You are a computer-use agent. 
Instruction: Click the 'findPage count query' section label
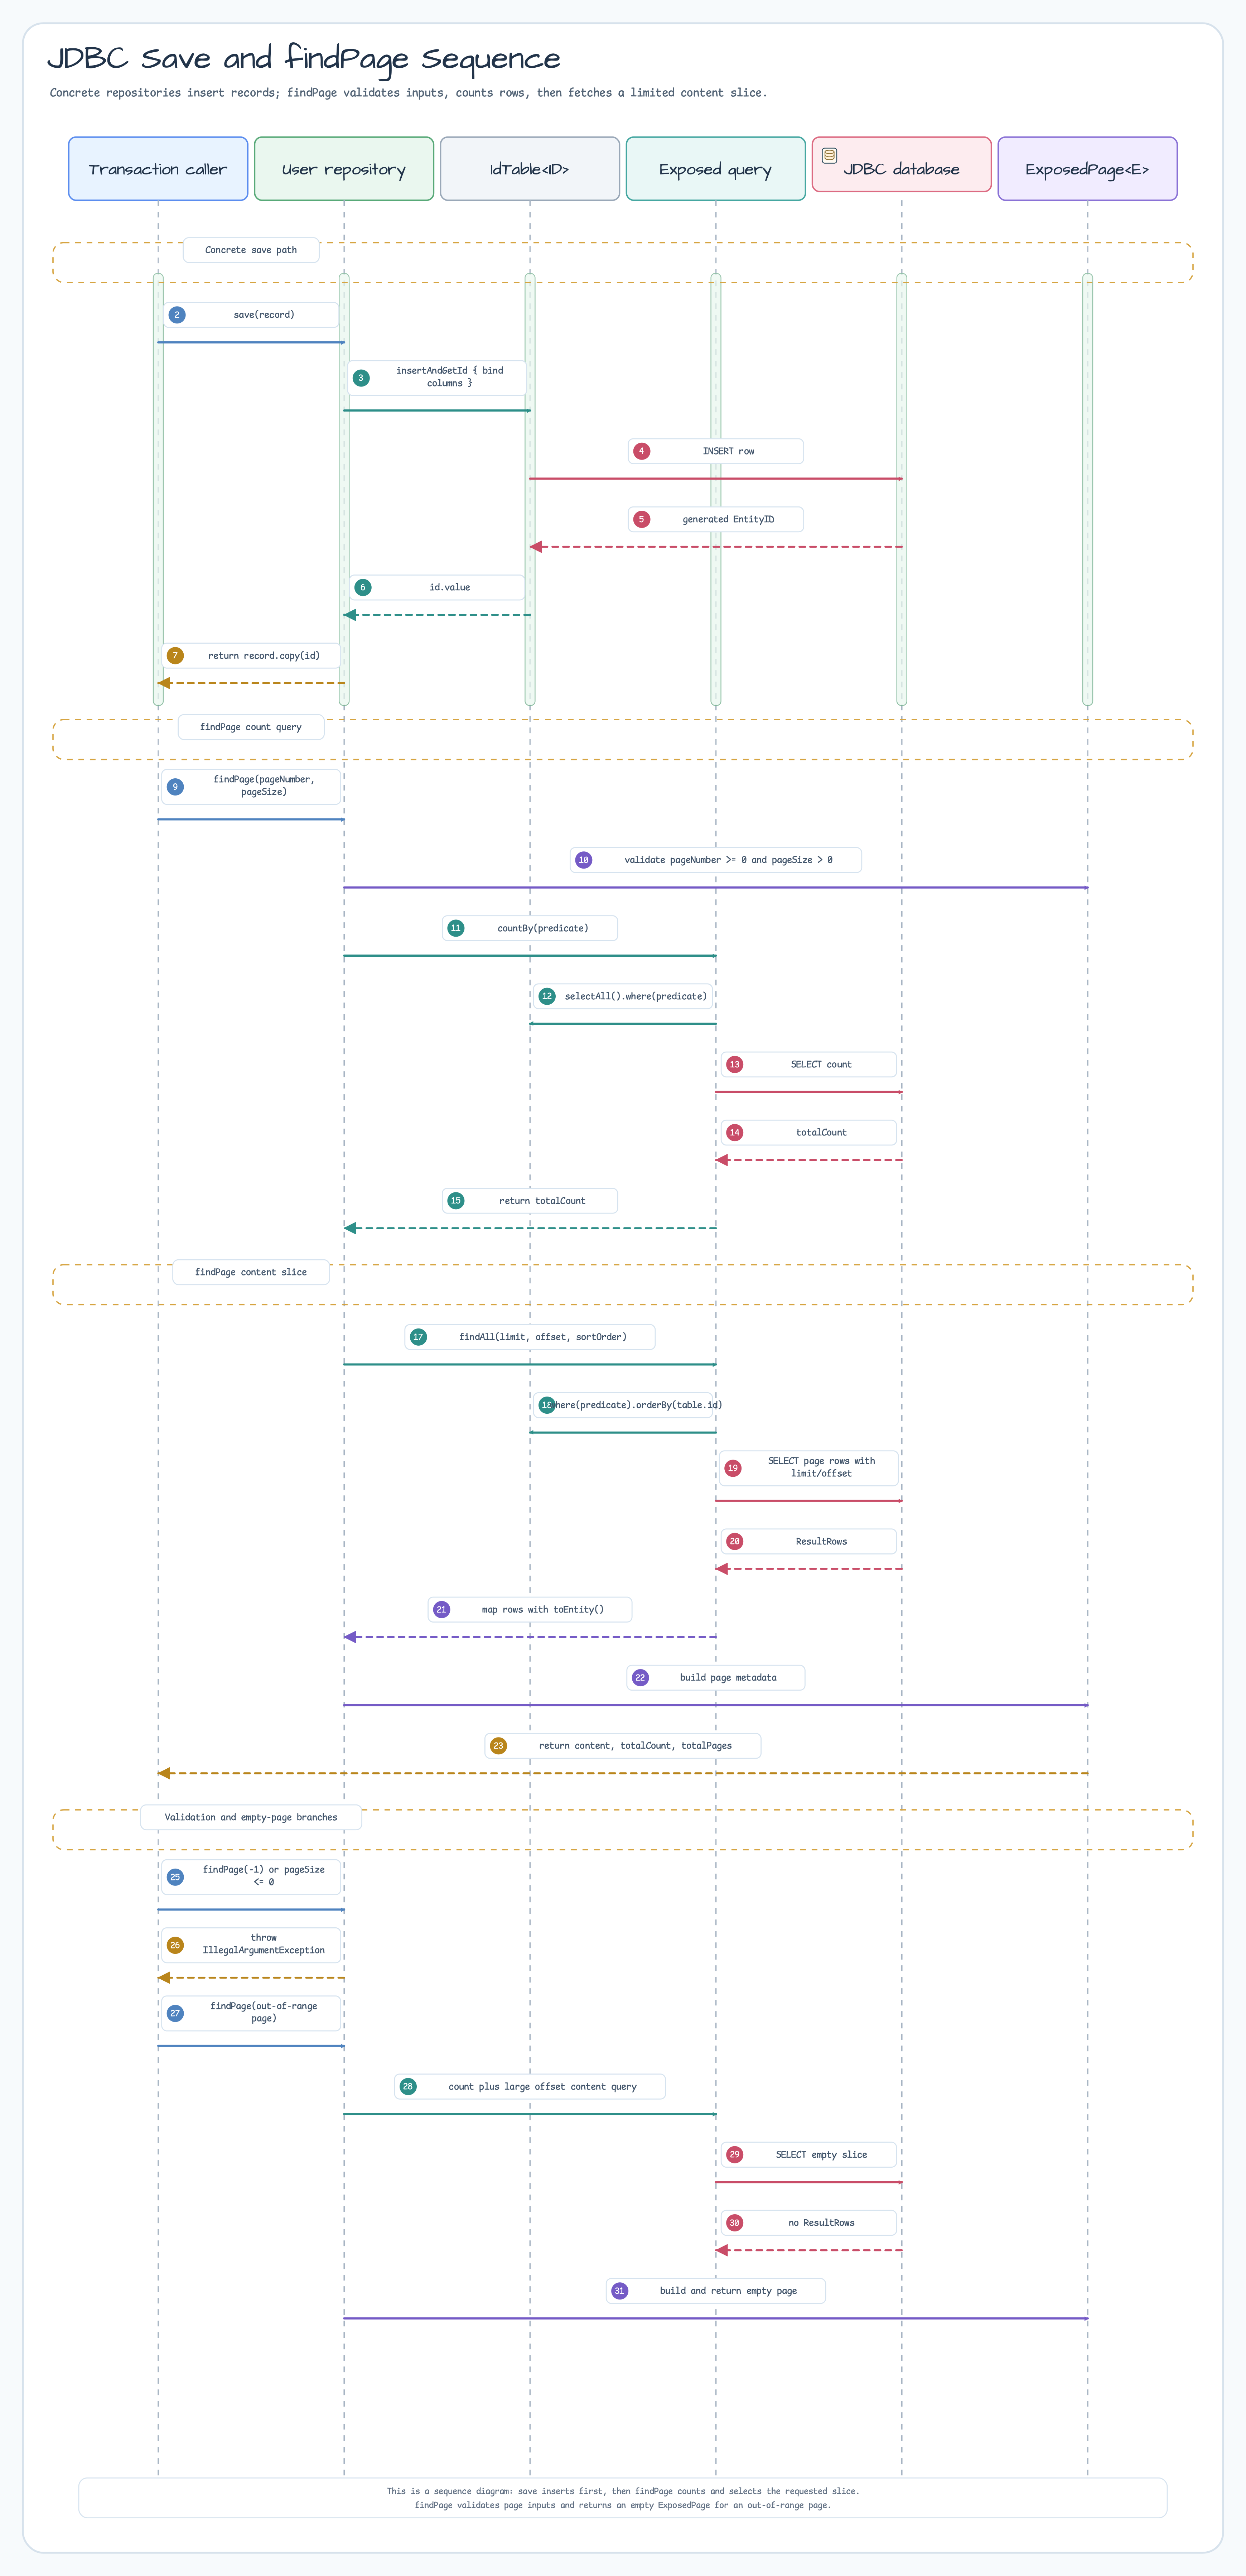coord(251,727)
